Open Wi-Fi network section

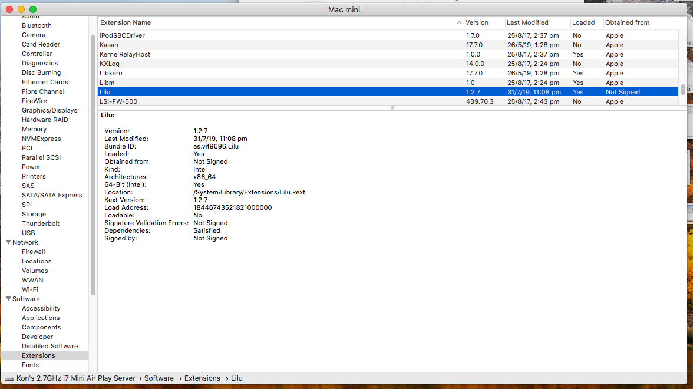pyautogui.click(x=30, y=289)
